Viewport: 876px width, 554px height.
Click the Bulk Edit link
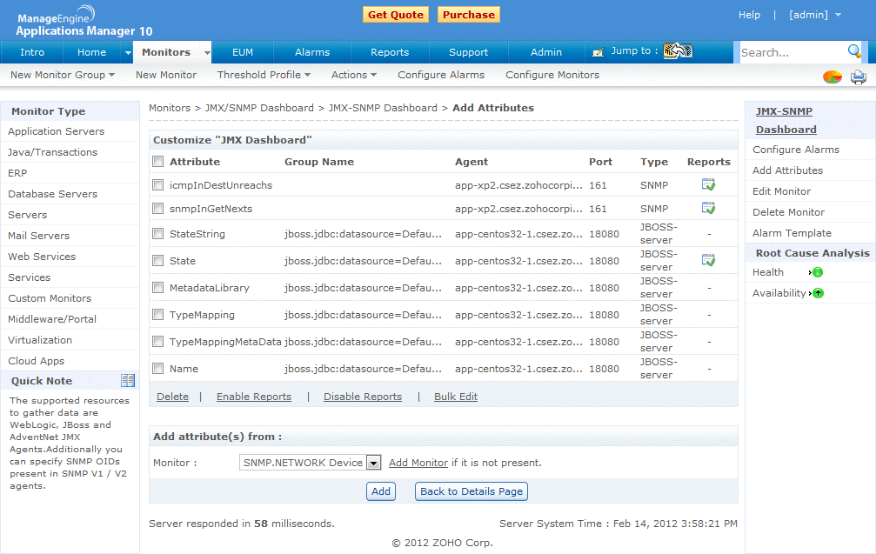[456, 397]
